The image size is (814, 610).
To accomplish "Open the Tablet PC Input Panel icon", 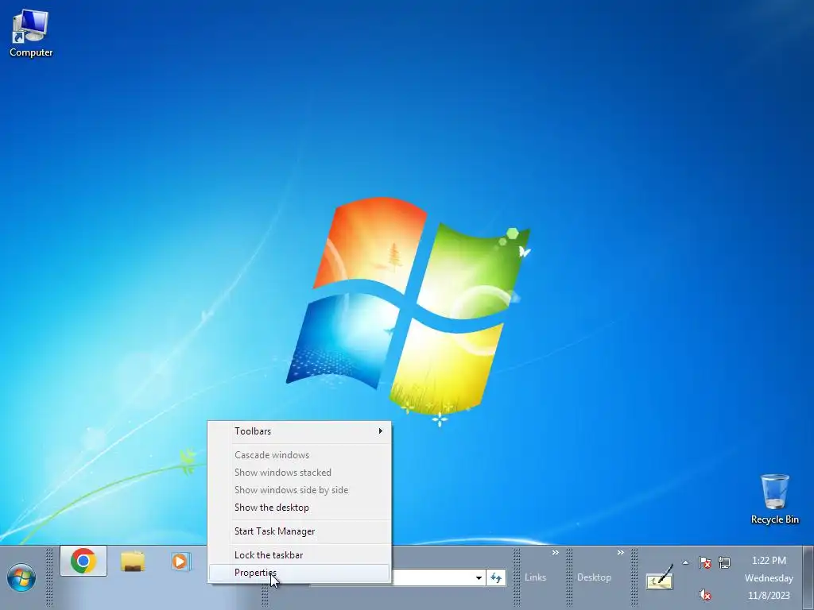I will 659,577.
